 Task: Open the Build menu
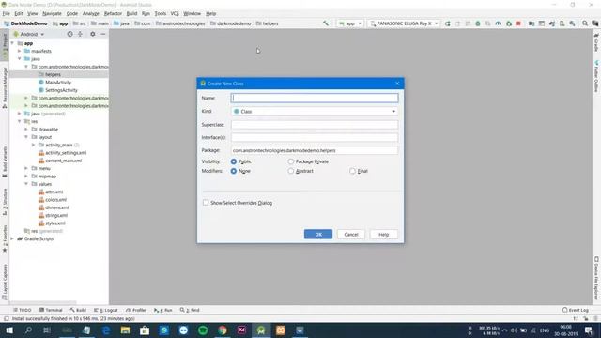(131, 13)
